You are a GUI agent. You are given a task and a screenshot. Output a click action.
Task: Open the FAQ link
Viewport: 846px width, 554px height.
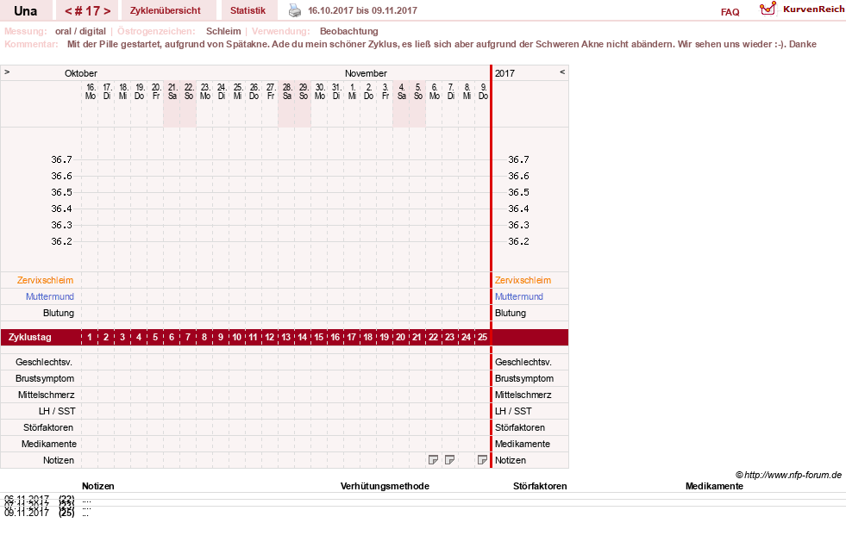point(730,12)
